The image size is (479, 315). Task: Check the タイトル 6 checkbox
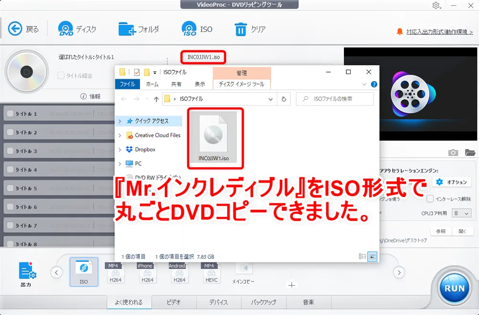coord(11,206)
